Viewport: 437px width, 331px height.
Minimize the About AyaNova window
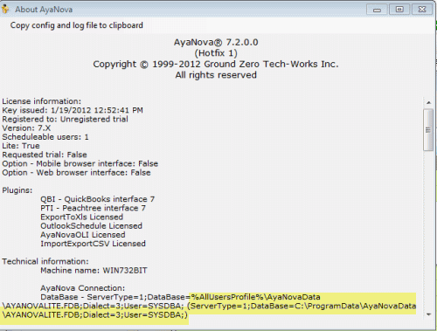pyautogui.click(x=377, y=10)
